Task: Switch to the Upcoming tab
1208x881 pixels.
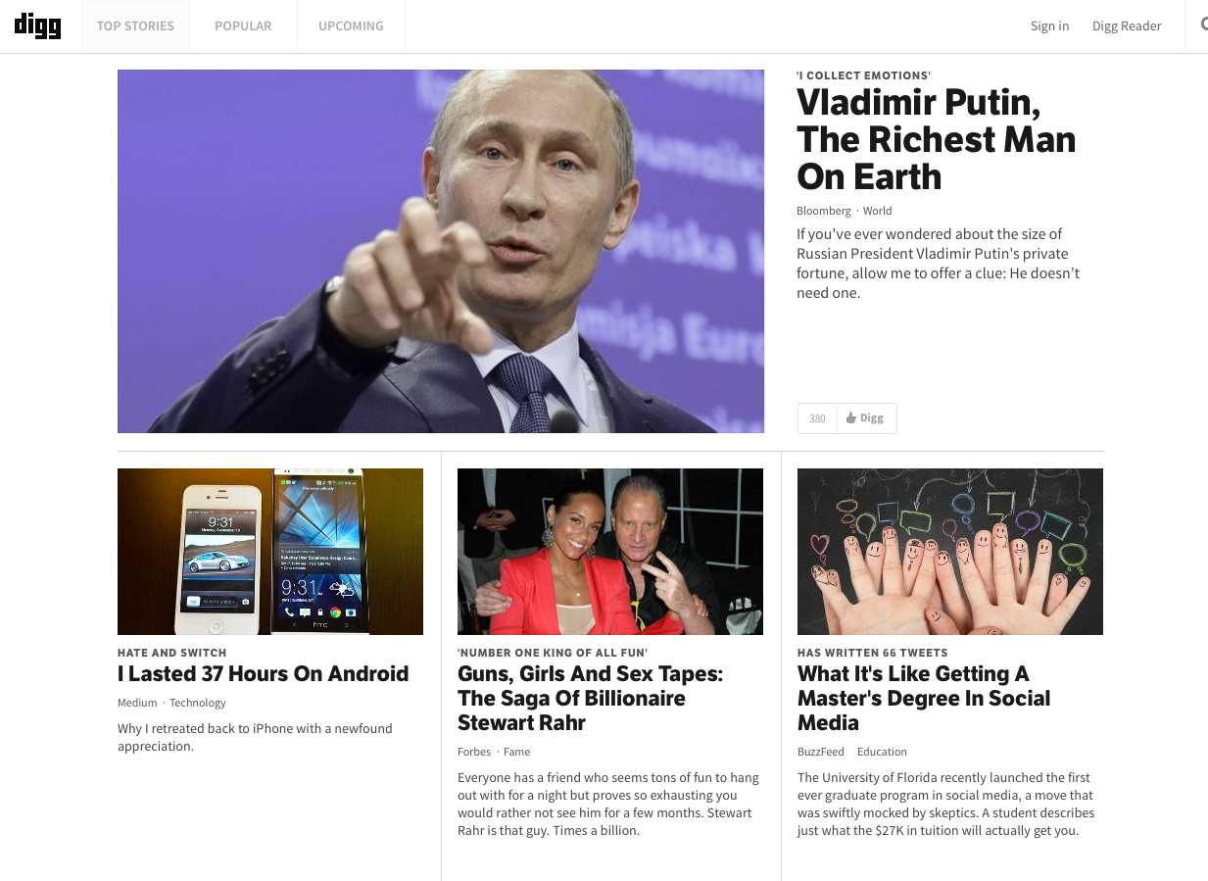Action: pos(351,26)
